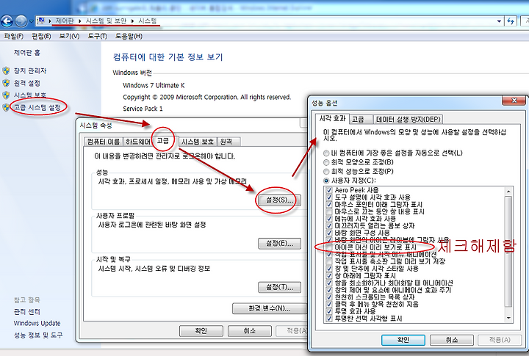Select 최적 모양으로 조정(B) radio button

coord(326,162)
